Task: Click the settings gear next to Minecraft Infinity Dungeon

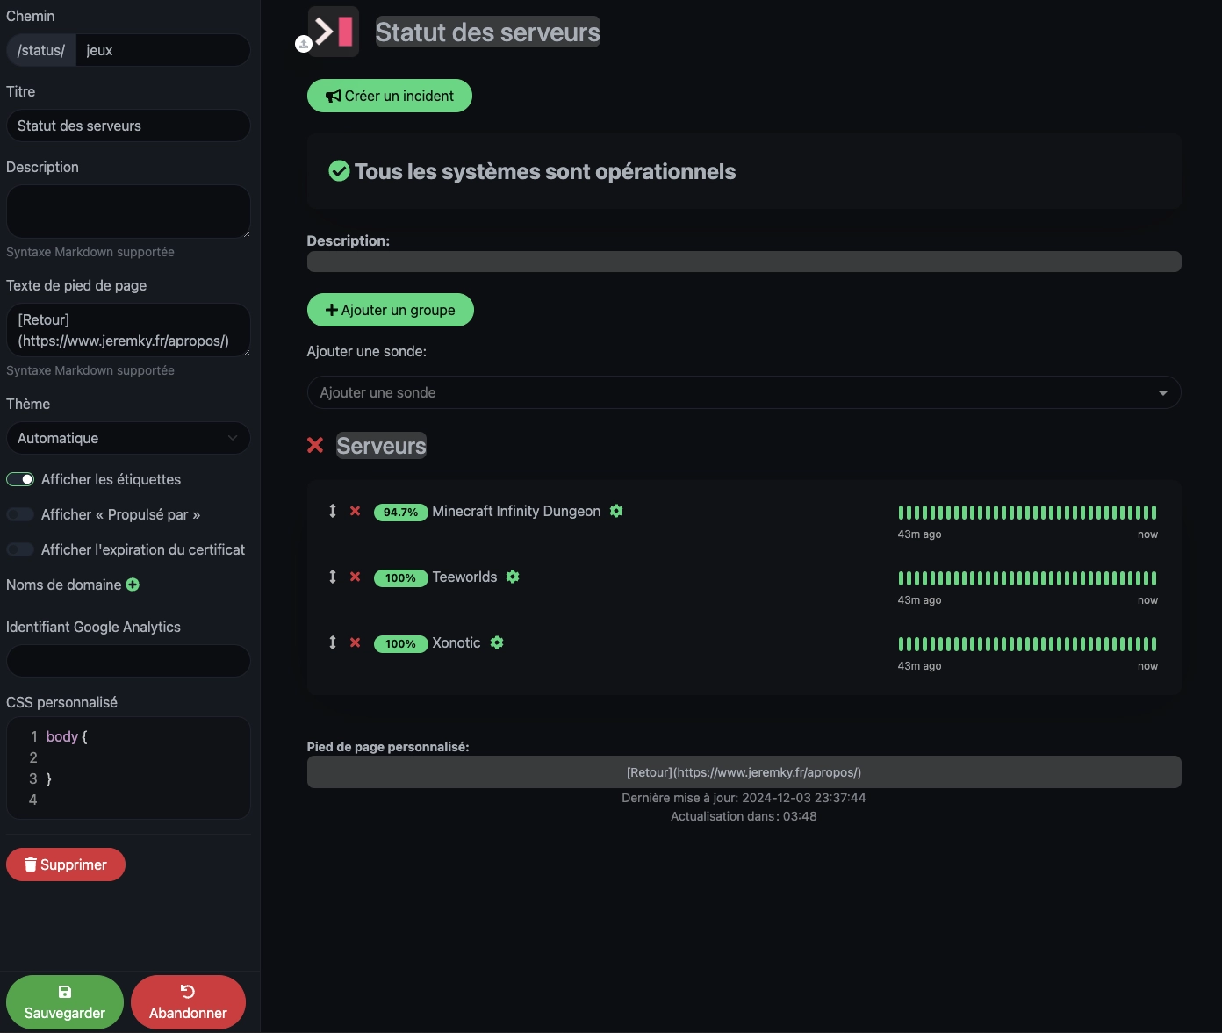Action: [616, 511]
